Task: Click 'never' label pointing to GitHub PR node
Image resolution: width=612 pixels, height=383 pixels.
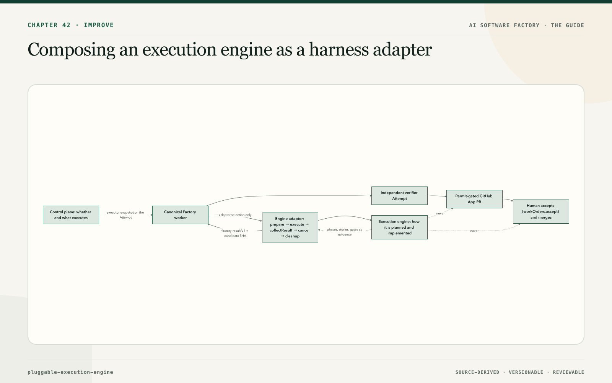Action: [440, 214]
